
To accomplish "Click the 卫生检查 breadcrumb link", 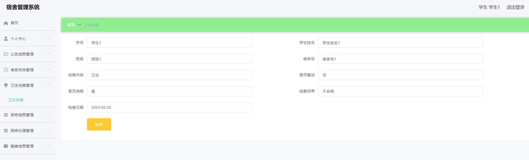I will click(x=91, y=25).
